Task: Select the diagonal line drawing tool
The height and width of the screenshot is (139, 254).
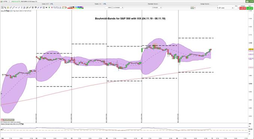Action: tap(13, 7)
